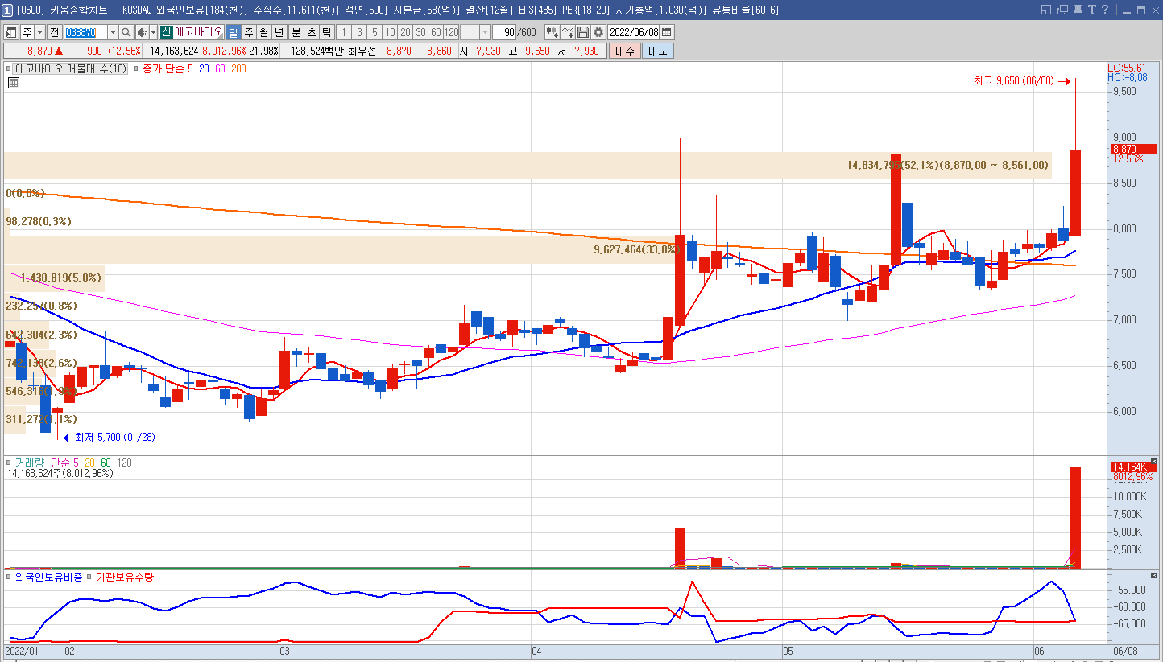Click the magnifier stock search icon

(x=126, y=32)
